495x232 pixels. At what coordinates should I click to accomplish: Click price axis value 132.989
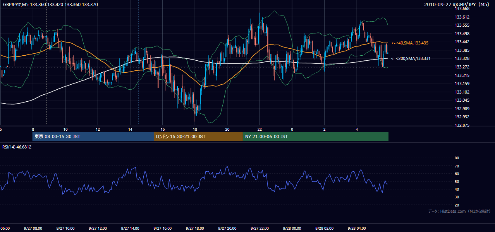tap(462, 109)
